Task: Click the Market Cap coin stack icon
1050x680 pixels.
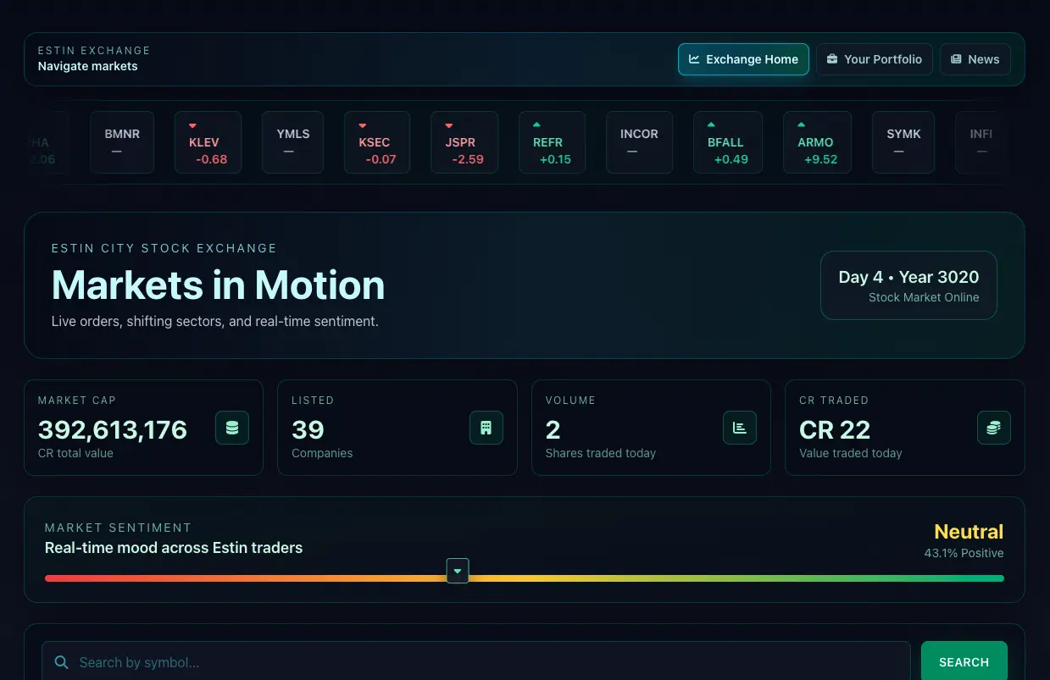Action: tap(231, 428)
